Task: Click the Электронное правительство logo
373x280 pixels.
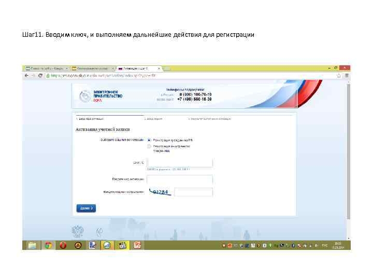Action: click(x=101, y=96)
